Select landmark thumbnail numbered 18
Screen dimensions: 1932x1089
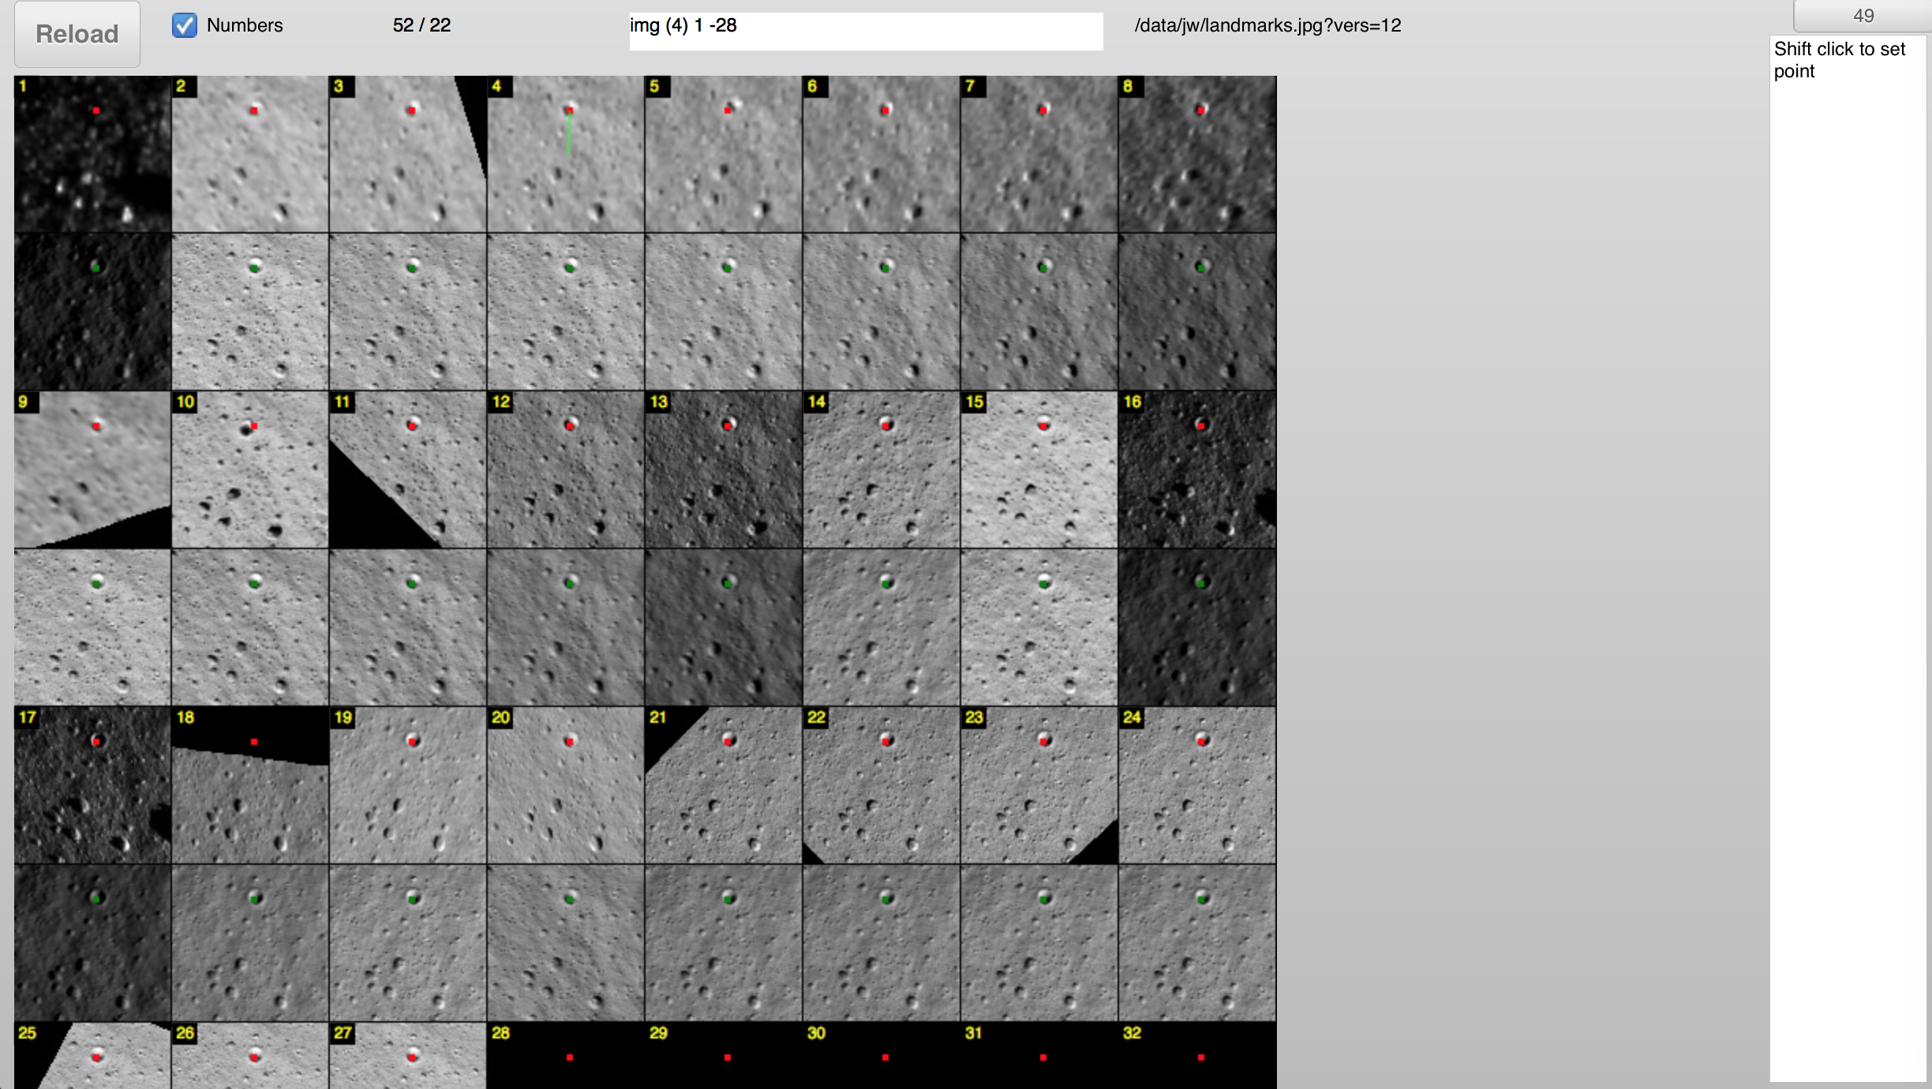pyautogui.click(x=250, y=785)
